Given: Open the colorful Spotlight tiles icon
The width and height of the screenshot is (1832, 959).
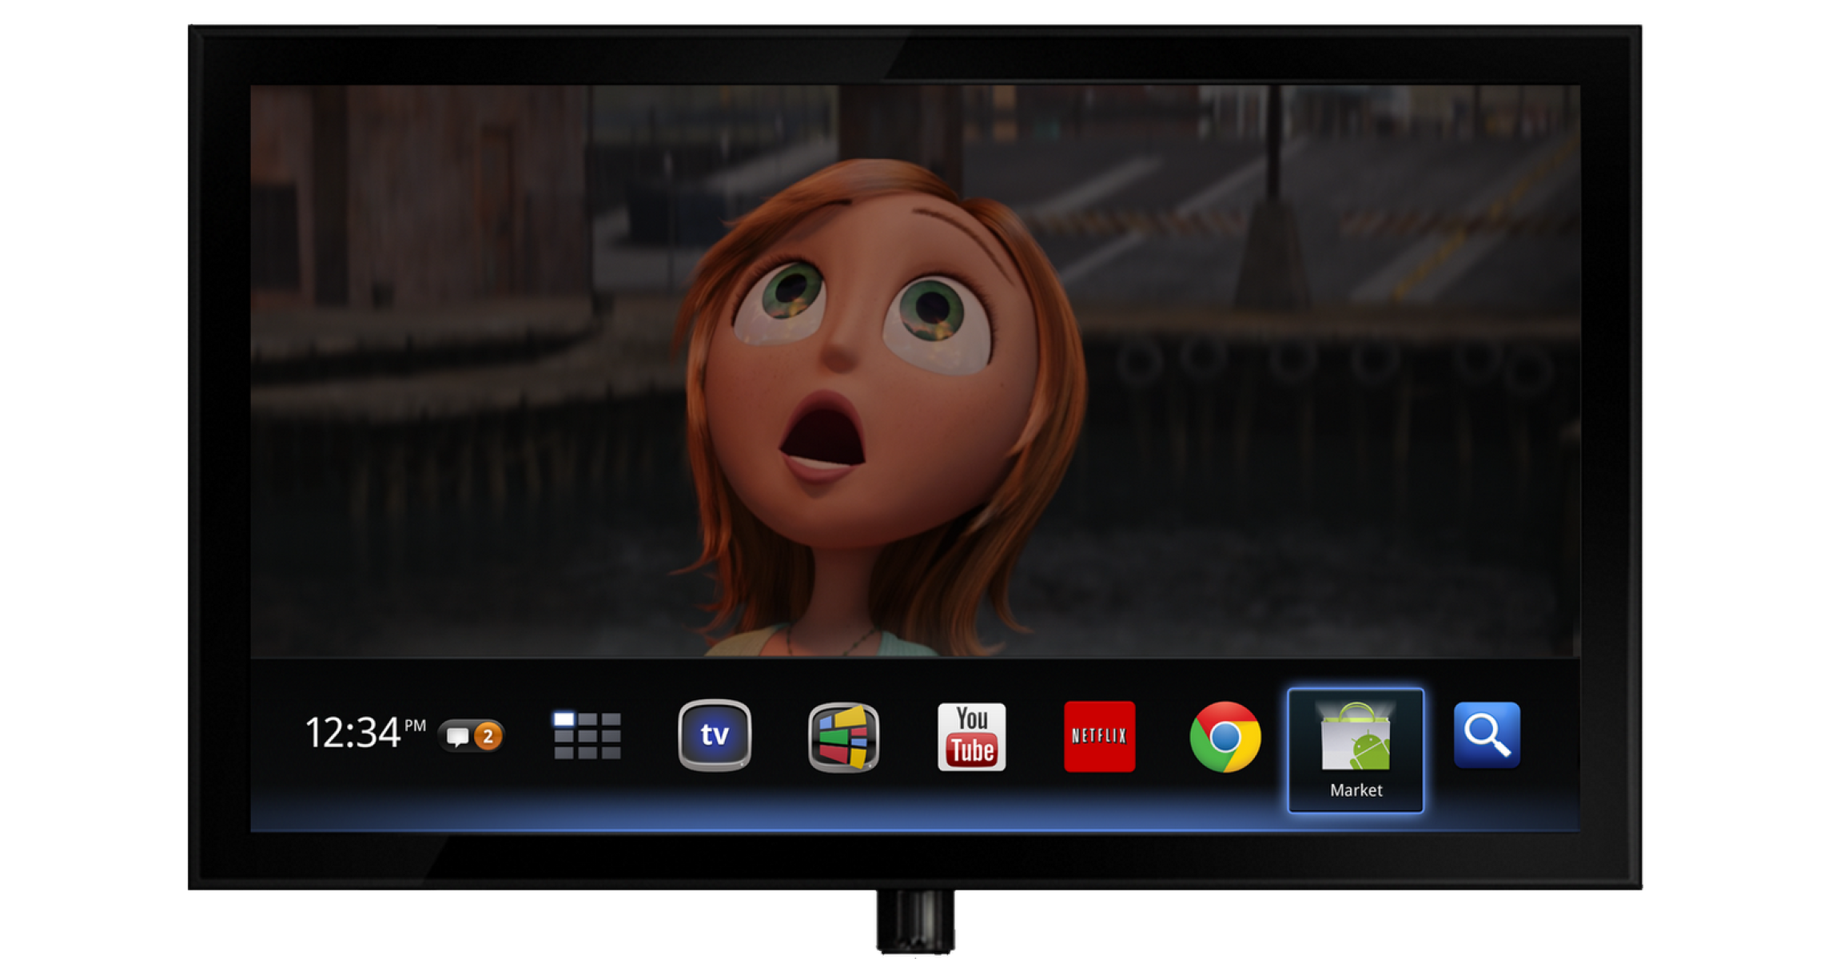Looking at the screenshot, I should click(843, 736).
